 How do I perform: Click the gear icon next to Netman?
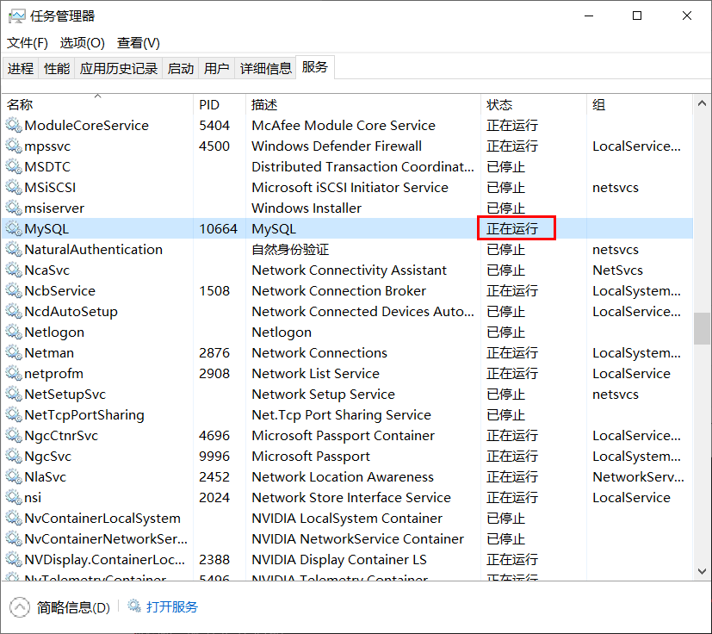click(x=14, y=352)
